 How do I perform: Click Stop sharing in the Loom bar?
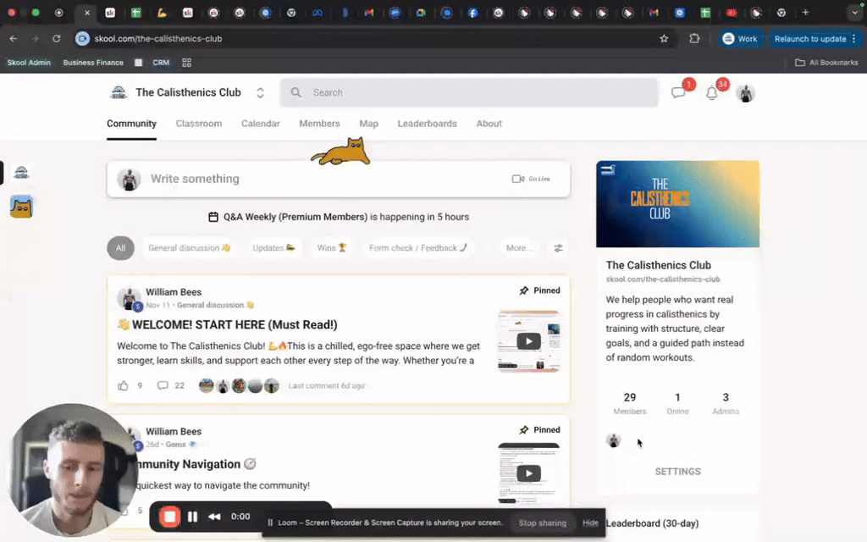point(543,523)
